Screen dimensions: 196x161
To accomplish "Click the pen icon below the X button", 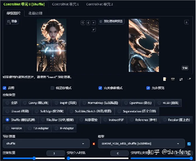I will click(x=94, y=30).
